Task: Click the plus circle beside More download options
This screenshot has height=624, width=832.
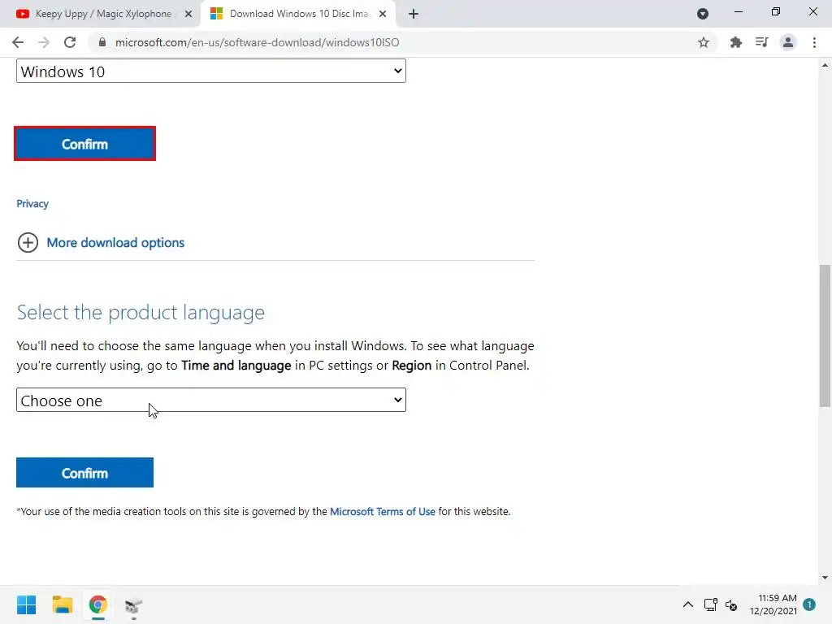Action: coord(28,242)
